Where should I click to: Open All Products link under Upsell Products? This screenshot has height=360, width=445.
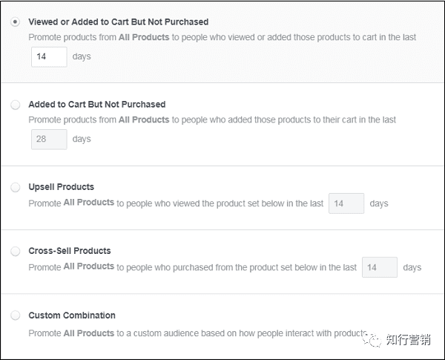tap(89, 203)
